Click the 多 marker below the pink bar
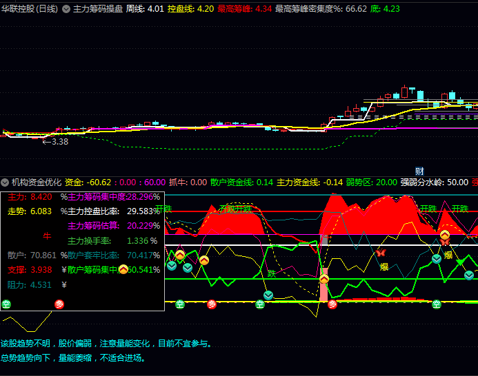 pyautogui.click(x=332, y=304)
